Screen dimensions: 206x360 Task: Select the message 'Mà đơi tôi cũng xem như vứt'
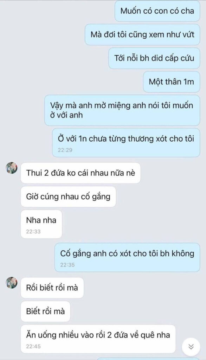pyautogui.click(x=142, y=35)
